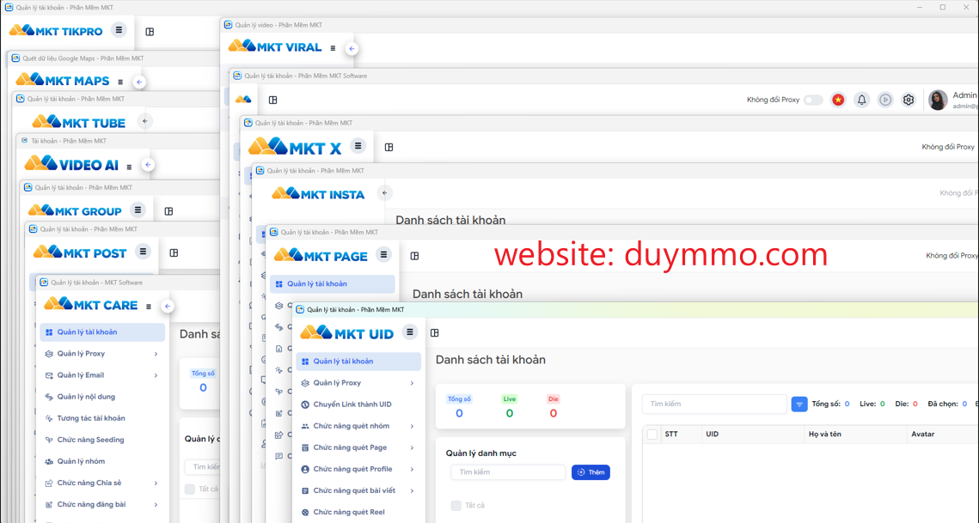Screen dimensions: 979x523
Task: Click back arrow in MKT MAPS window
Action: [139, 82]
